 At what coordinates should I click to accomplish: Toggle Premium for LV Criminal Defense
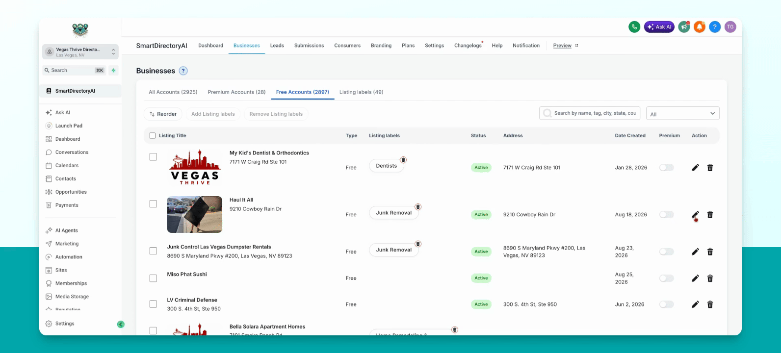pos(666,304)
